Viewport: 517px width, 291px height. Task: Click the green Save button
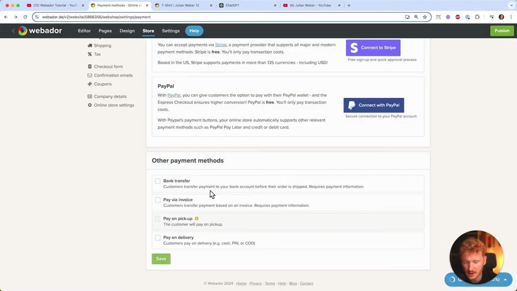161,259
